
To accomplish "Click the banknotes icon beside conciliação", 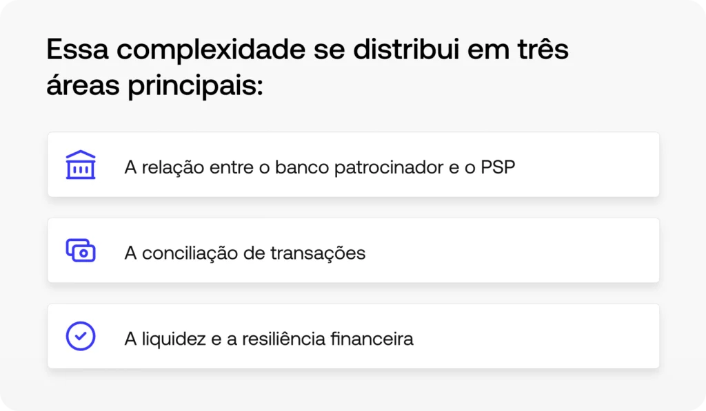I will (81, 251).
